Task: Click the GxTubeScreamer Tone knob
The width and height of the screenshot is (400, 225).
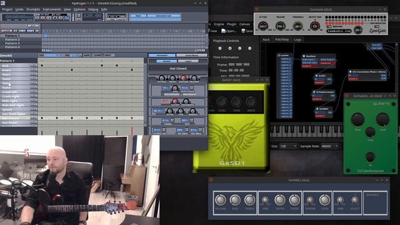Action: click(370, 132)
